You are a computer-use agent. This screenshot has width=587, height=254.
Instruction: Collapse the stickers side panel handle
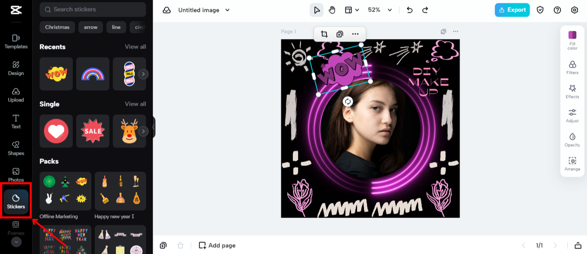(154, 127)
